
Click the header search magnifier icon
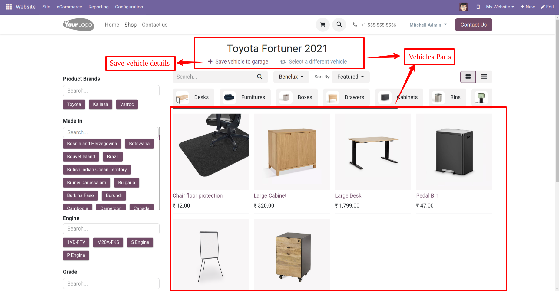pos(339,25)
